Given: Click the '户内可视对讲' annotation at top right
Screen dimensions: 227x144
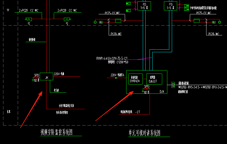Looking at the screenshot, I should tap(203, 8).
